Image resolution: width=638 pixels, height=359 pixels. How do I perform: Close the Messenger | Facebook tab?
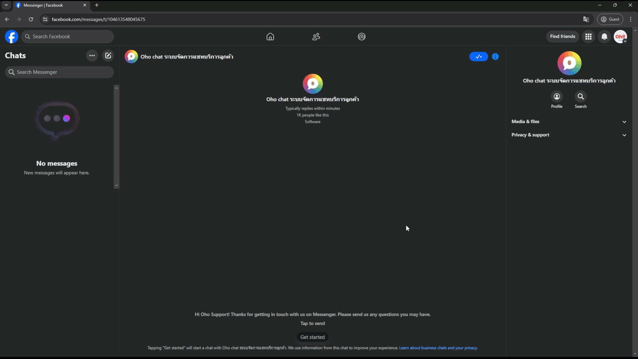[x=85, y=5]
